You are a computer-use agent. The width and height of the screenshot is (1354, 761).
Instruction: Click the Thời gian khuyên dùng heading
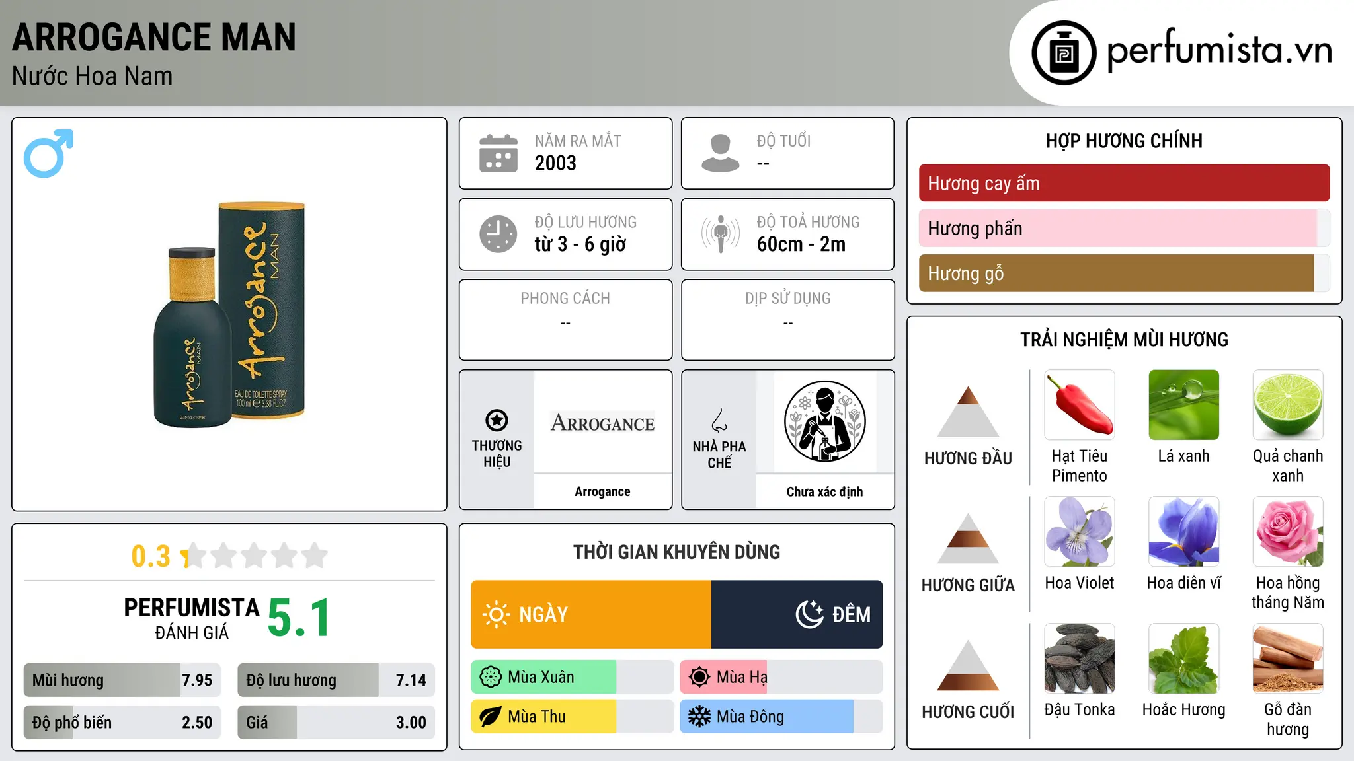point(676,552)
